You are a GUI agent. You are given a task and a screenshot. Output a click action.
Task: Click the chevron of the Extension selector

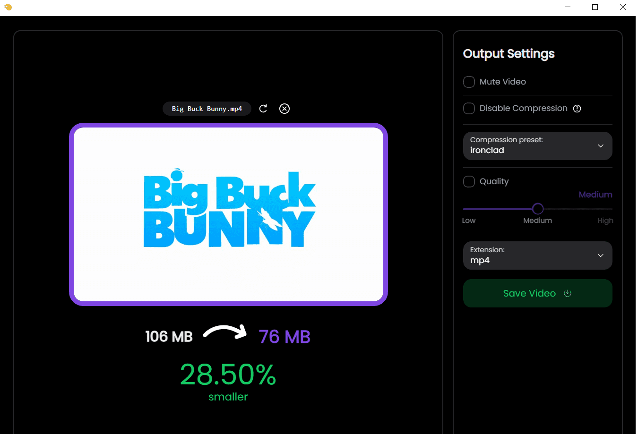(x=601, y=255)
